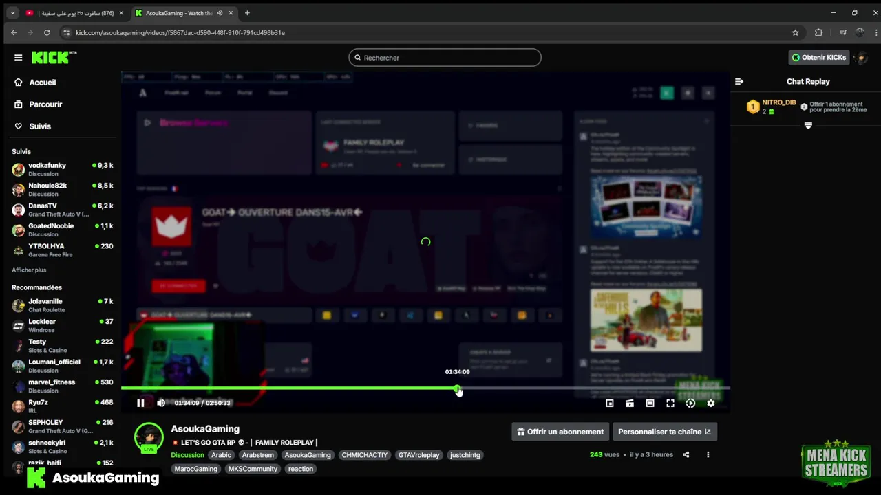Viewport: 881px width, 495px height.
Task: Open the user profile avatar menu
Action: pos(861,58)
